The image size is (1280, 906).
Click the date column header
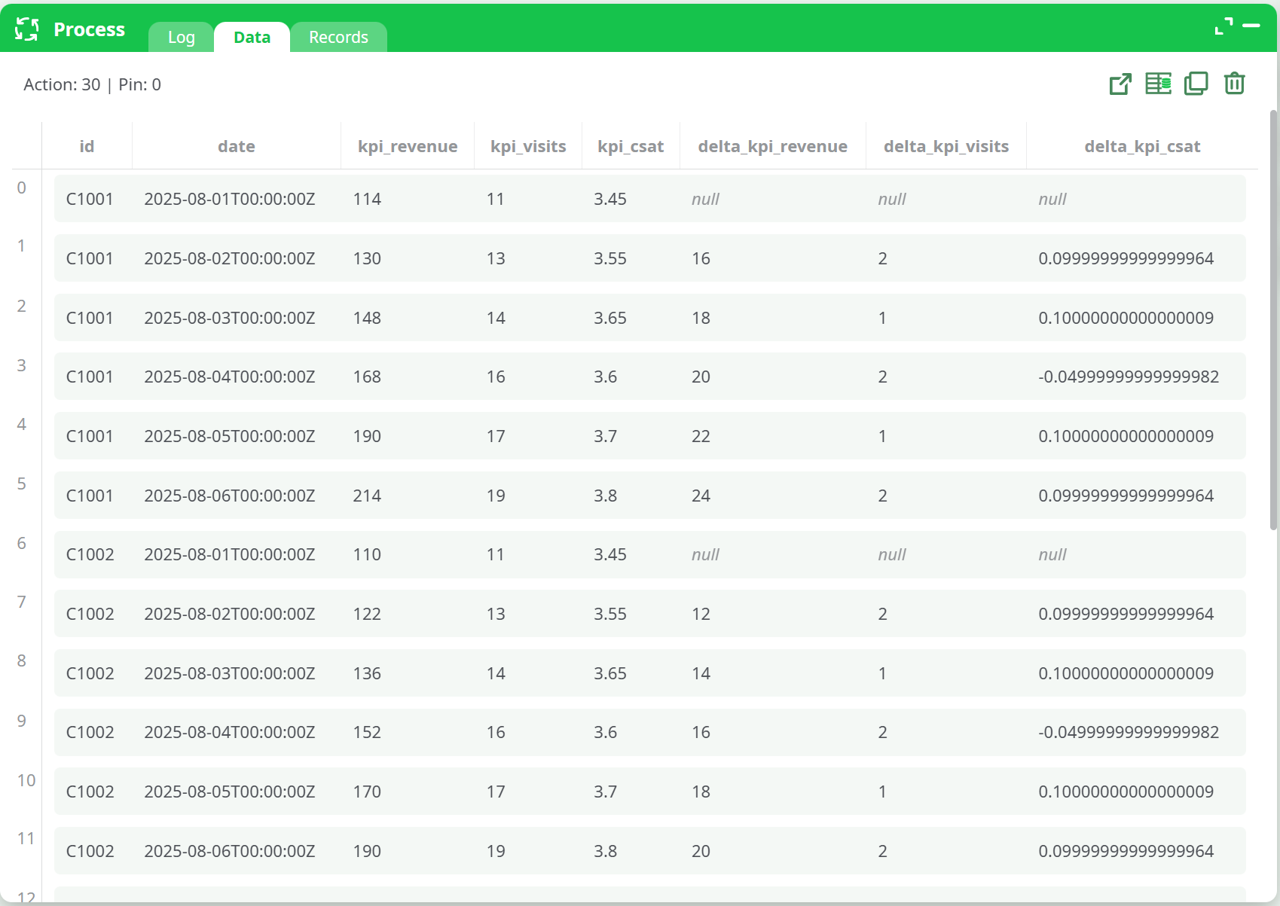pos(237,146)
